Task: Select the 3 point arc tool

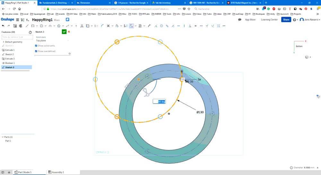Action: tap(50, 26)
